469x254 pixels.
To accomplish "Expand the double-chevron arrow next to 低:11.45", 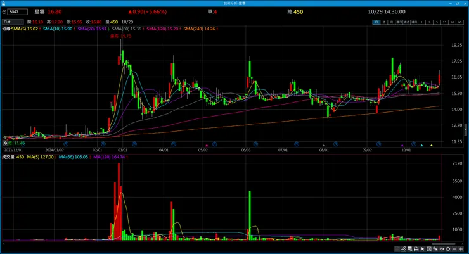I will point(5,143).
